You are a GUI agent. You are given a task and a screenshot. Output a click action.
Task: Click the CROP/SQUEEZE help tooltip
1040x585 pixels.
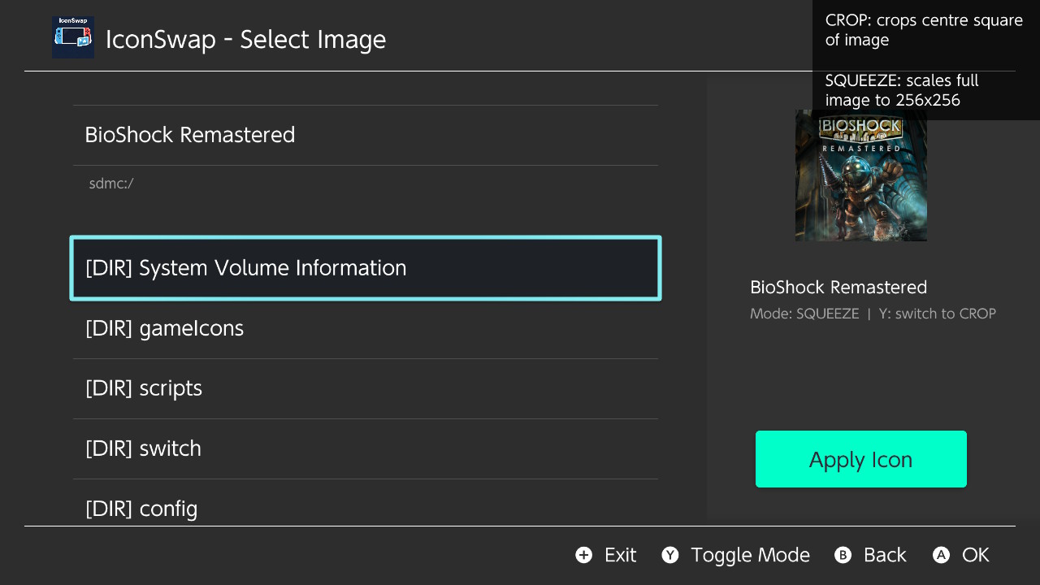(x=926, y=60)
